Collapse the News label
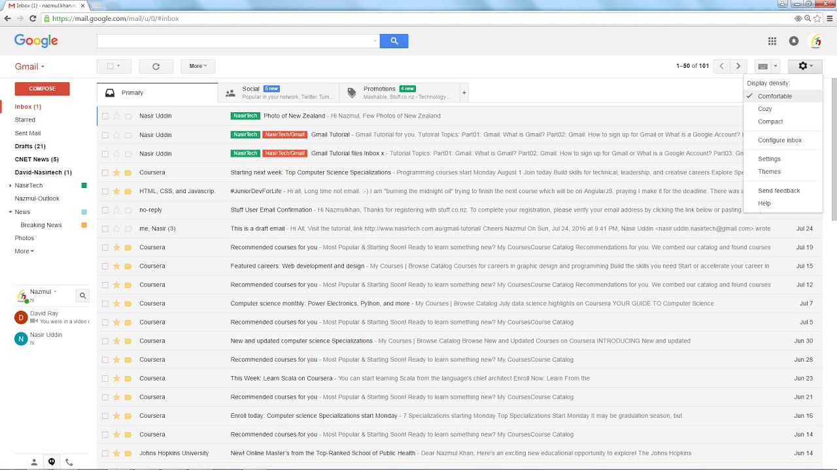Image resolution: width=837 pixels, height=470 pixels. [x=10, y=212]
